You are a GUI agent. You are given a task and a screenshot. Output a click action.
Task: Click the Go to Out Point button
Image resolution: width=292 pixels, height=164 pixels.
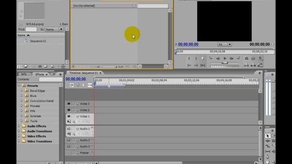[x=196, y=65]
